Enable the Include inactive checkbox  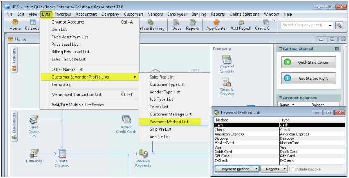(291, 169)
